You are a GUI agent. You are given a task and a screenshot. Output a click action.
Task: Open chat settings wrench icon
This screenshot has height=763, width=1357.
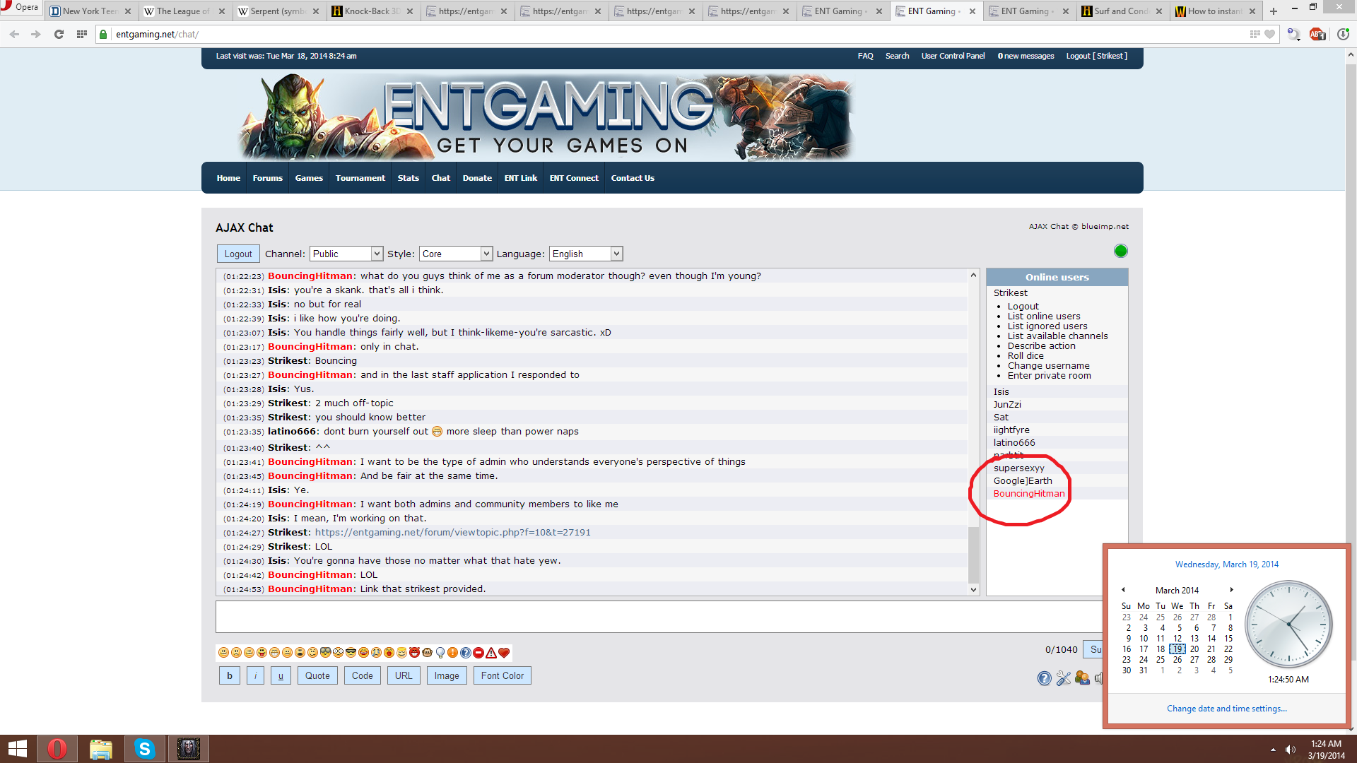click(1064, 678)
